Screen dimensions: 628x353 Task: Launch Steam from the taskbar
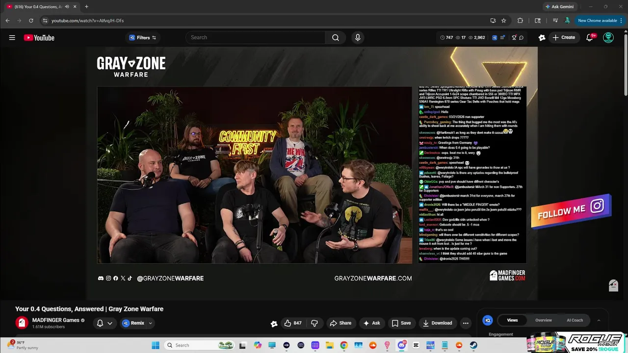point(473,345)
